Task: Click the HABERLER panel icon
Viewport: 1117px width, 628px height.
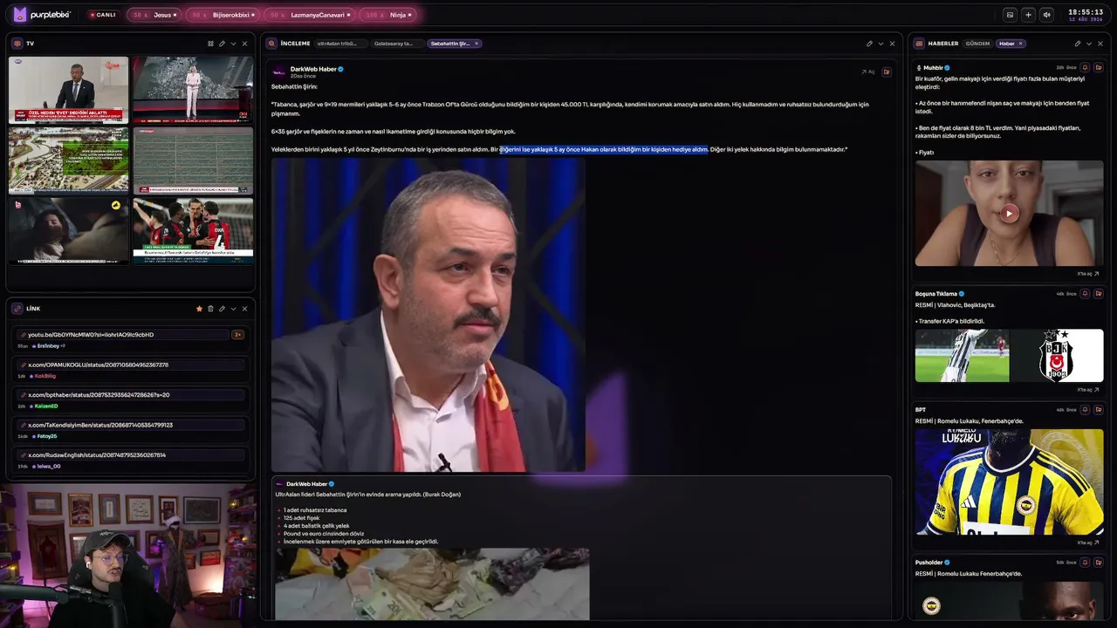Action: coord(920,44)
